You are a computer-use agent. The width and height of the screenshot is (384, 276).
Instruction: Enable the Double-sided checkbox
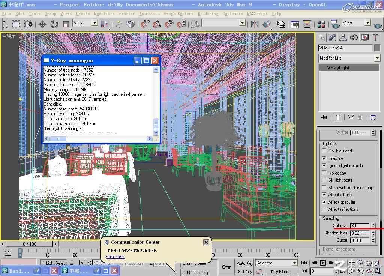(x=324, y=151)
